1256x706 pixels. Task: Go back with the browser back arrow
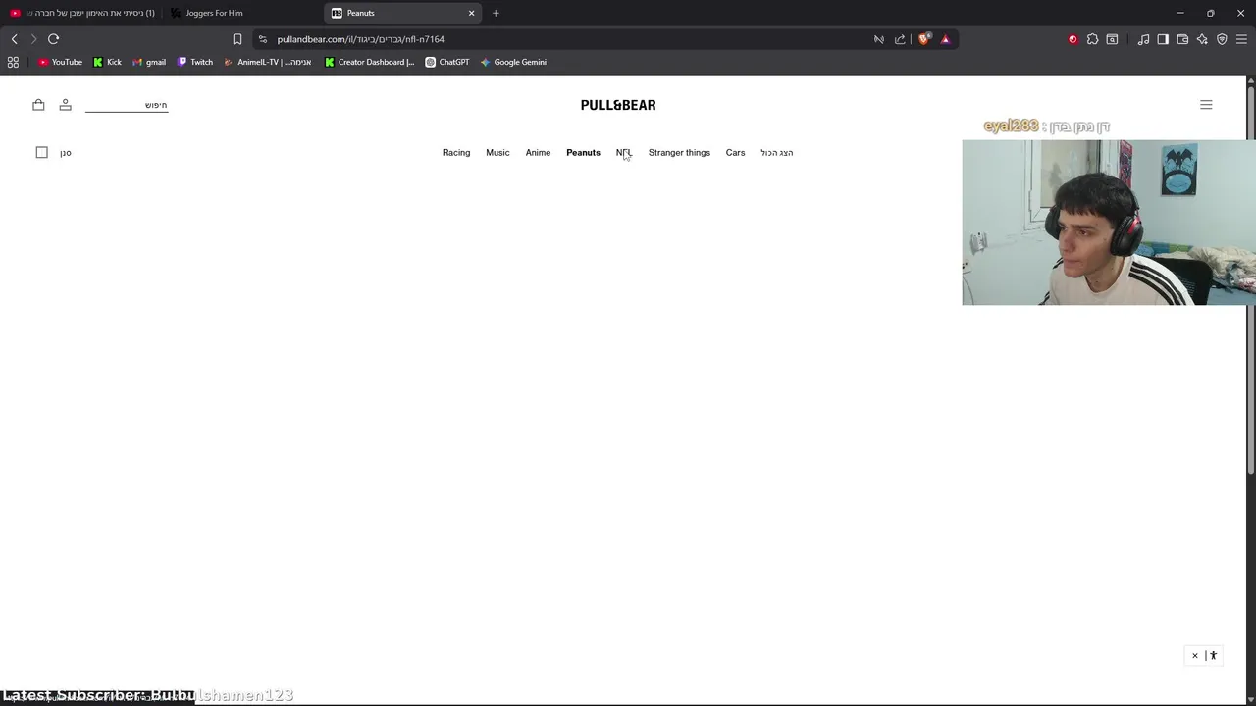pyautogui.click(x=15, y=39)
